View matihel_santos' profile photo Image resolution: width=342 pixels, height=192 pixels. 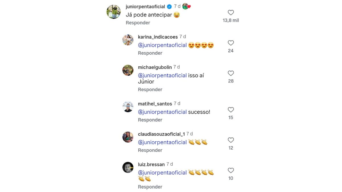[x=128, y=107]
